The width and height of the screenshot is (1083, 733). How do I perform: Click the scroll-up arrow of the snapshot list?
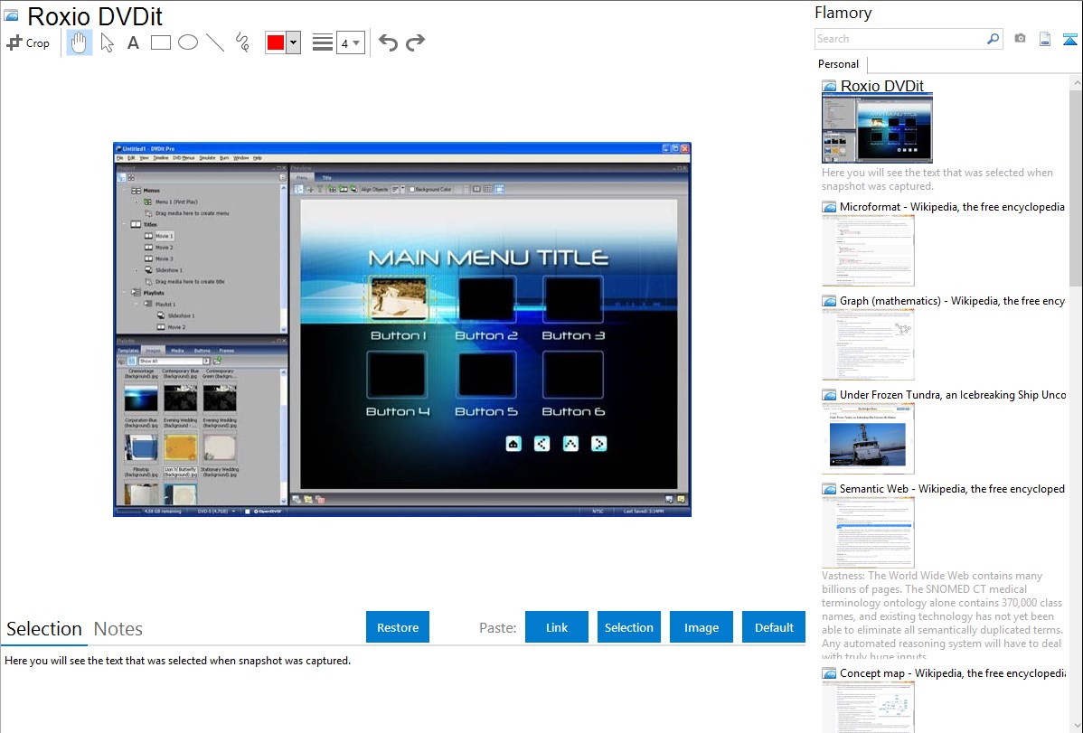tap(1077, 83)
